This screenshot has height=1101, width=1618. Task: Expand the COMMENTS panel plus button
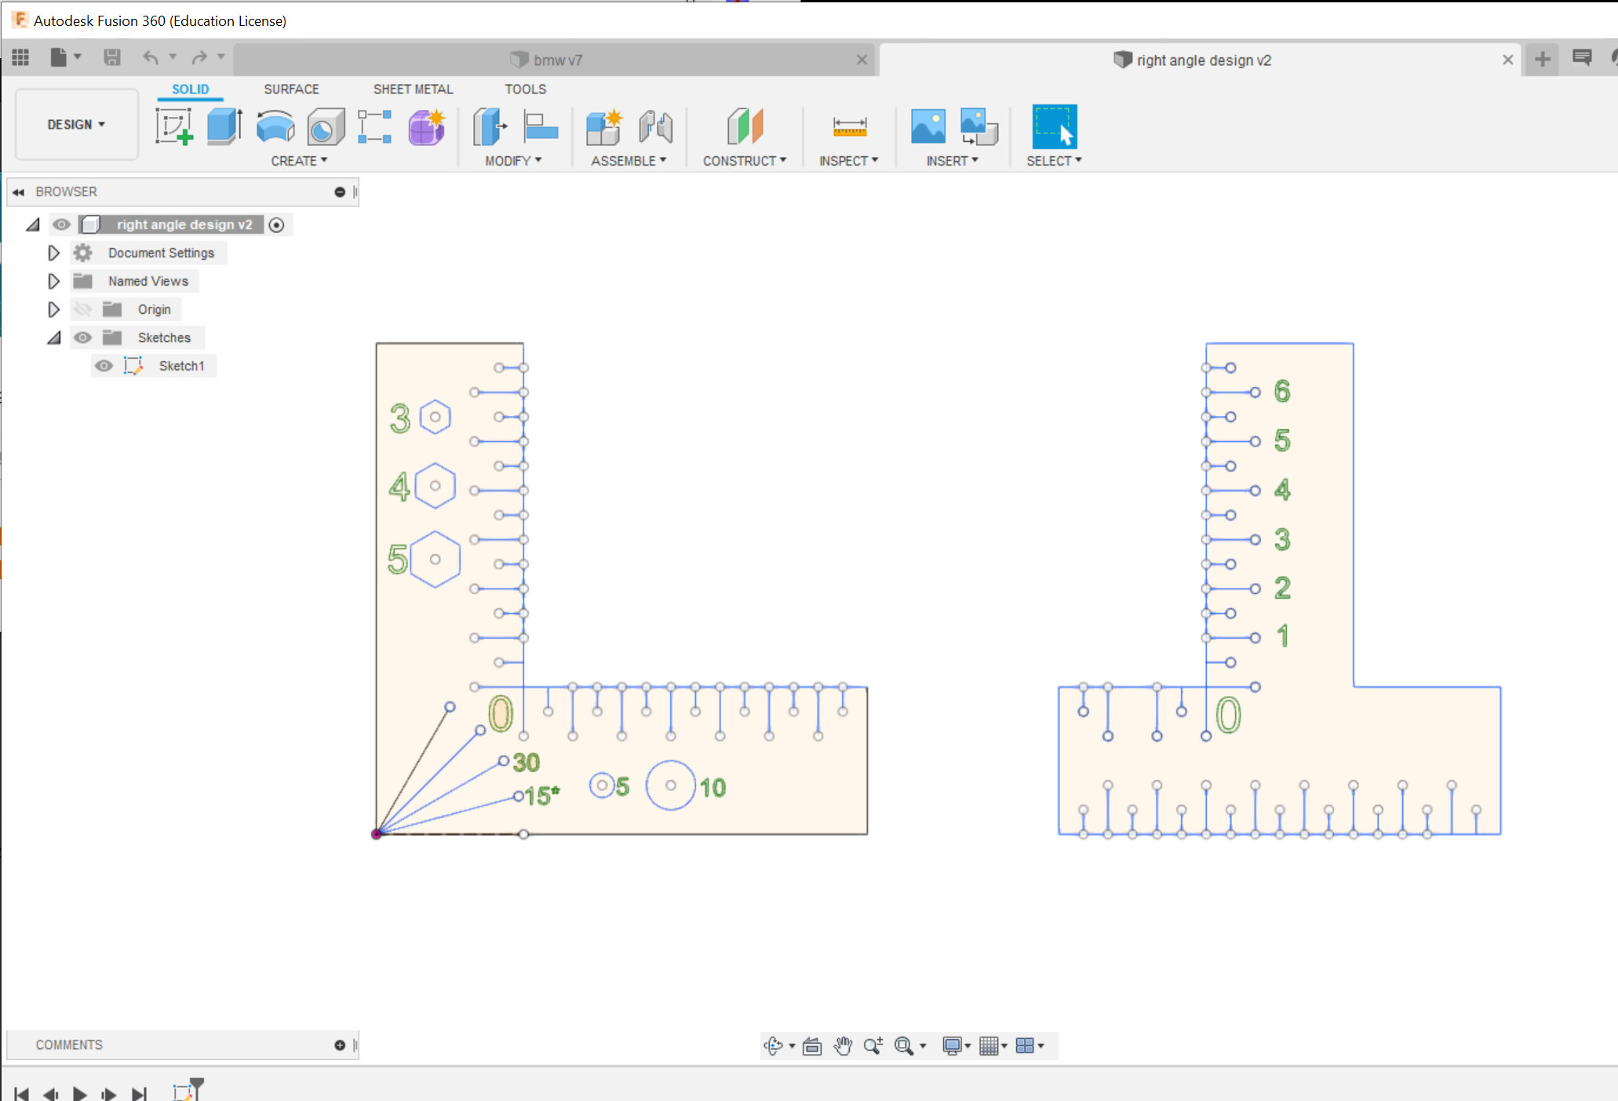[x=340, y=1045]
